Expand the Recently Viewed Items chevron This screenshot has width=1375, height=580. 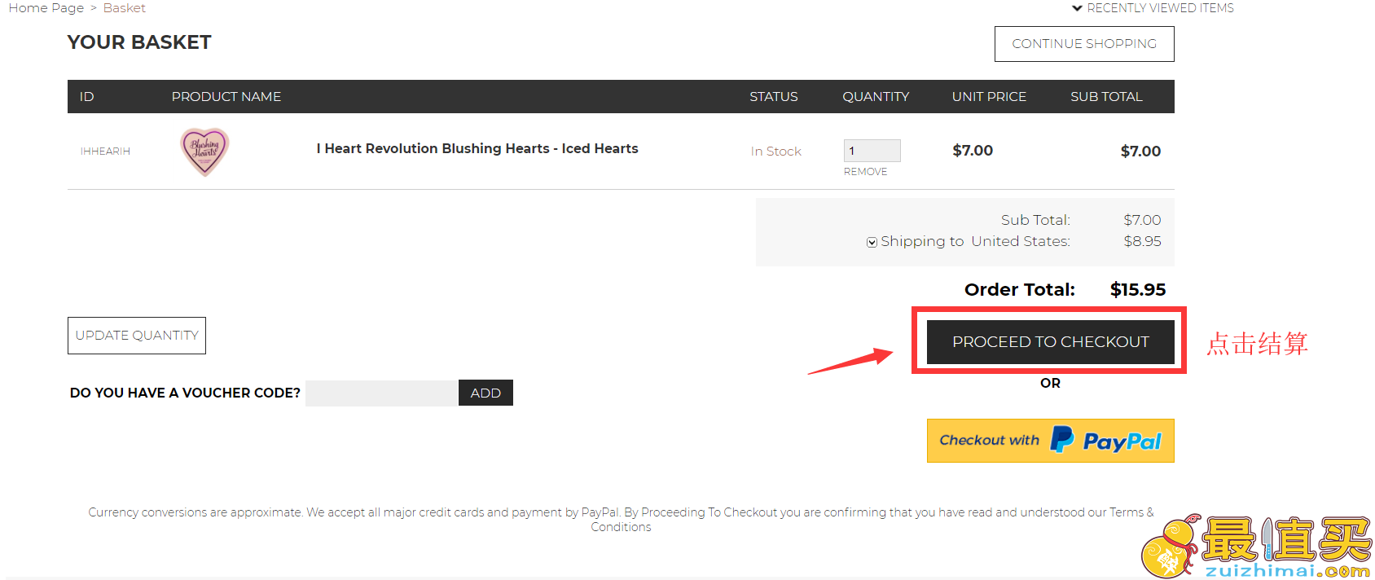click(x=1077, y=8)
